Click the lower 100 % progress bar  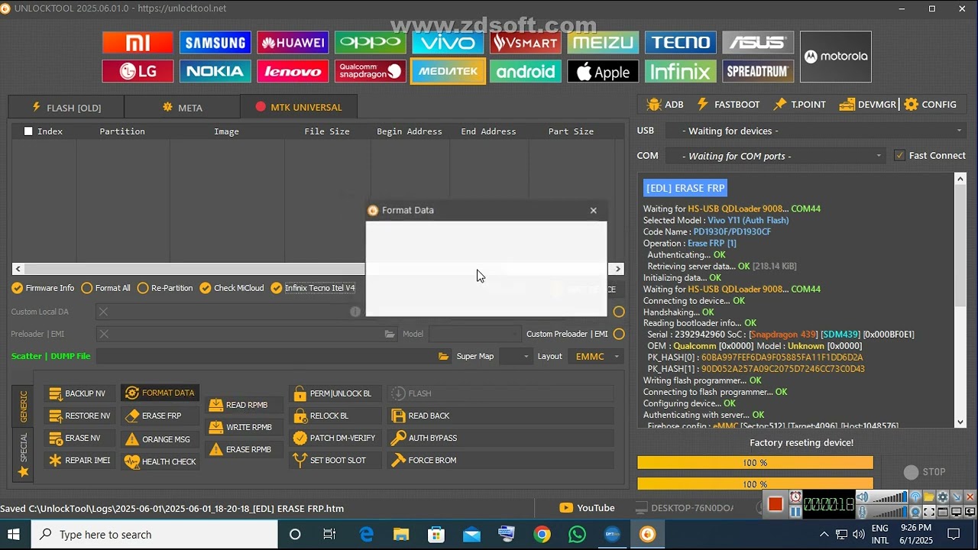click(x=755, y=484)
